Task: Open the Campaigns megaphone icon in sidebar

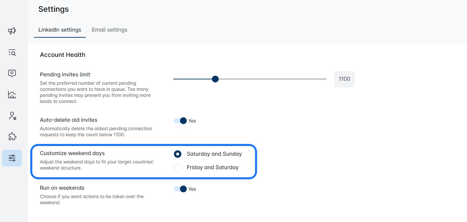Action: tap(12, 31)
